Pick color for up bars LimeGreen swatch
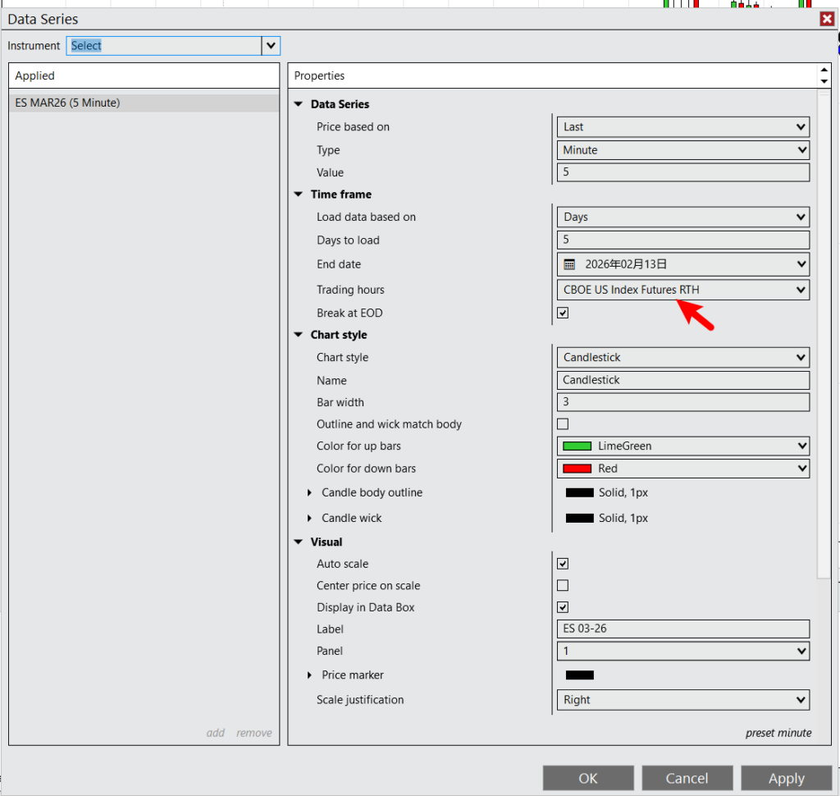This screenshot has height=796, width=840. pyautogui.click(x=577, y=446)
